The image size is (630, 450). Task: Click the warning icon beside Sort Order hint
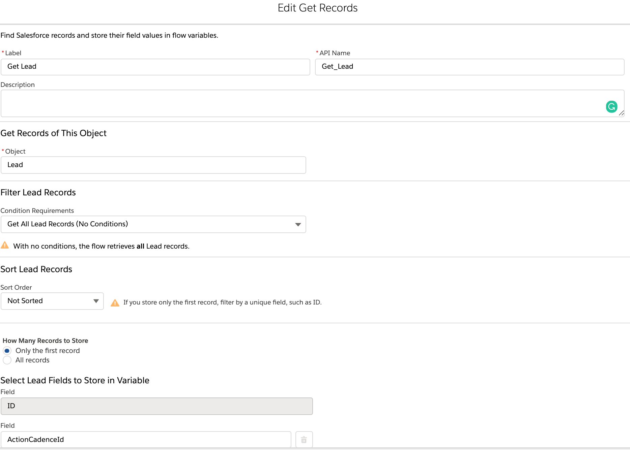click(115, 303)
